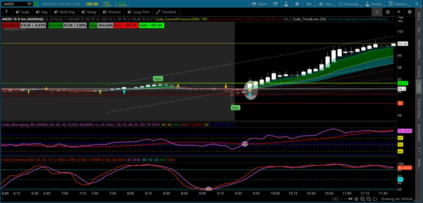Select the Position chart preset
The width and height of the screenshot is (423, 203).
(x=112, y=12)
